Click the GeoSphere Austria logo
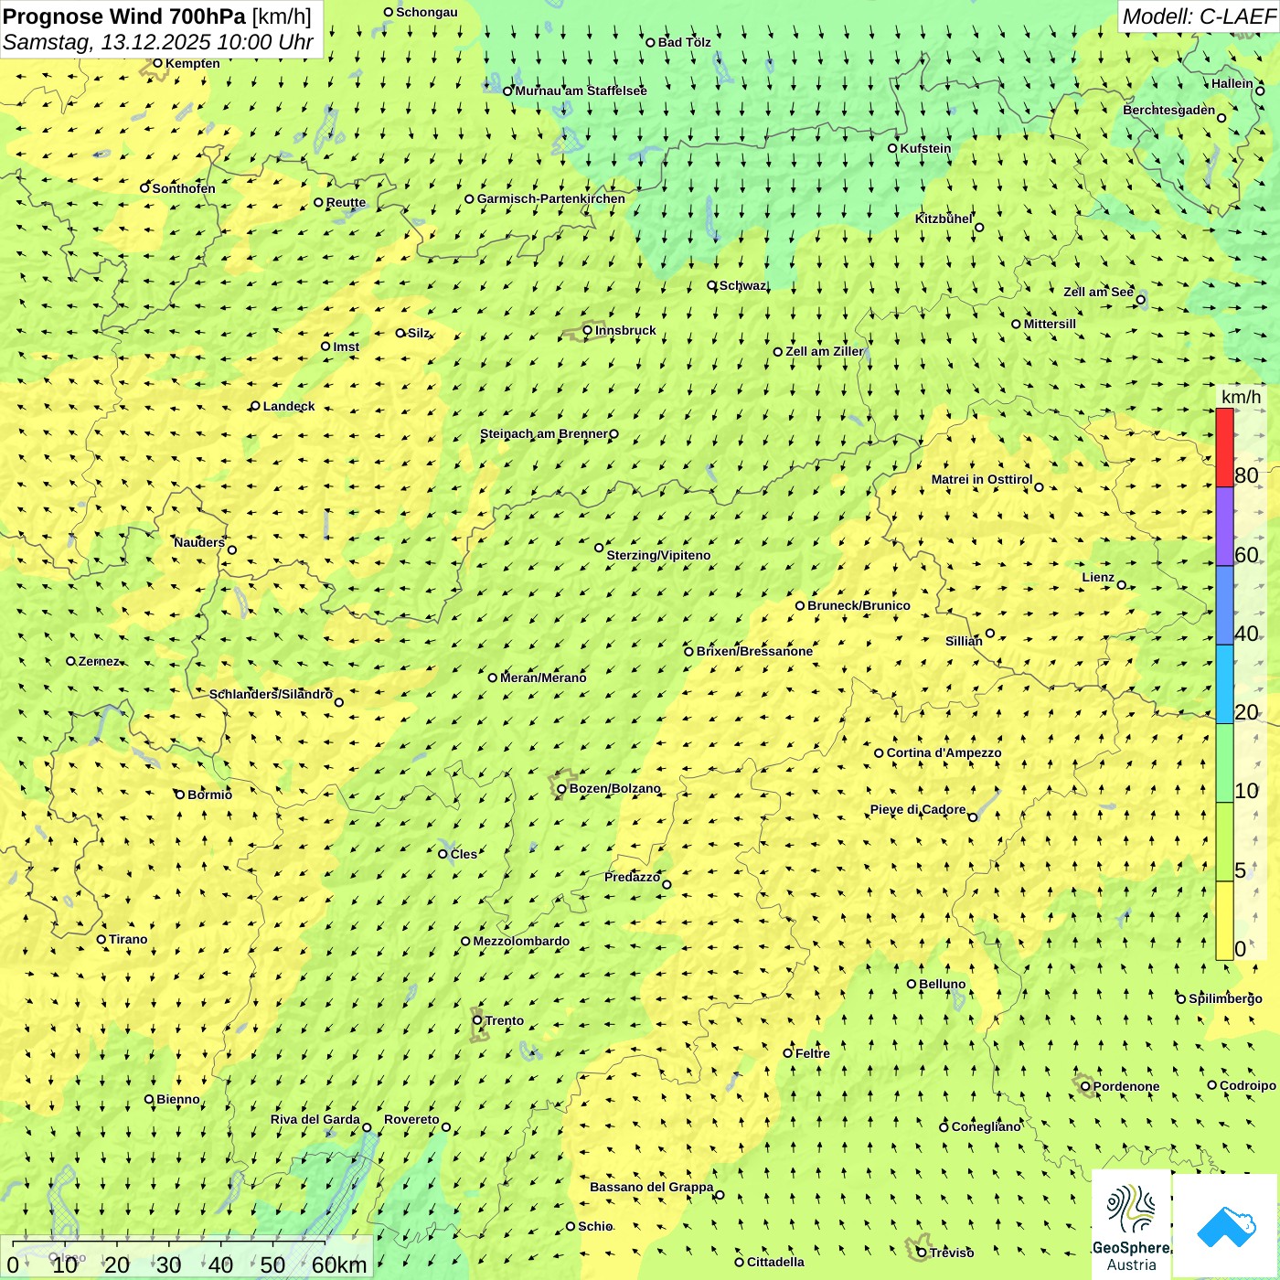Image resolution: width=1280 pixels, height=1280 pixels. (x=1131, y=1224)
